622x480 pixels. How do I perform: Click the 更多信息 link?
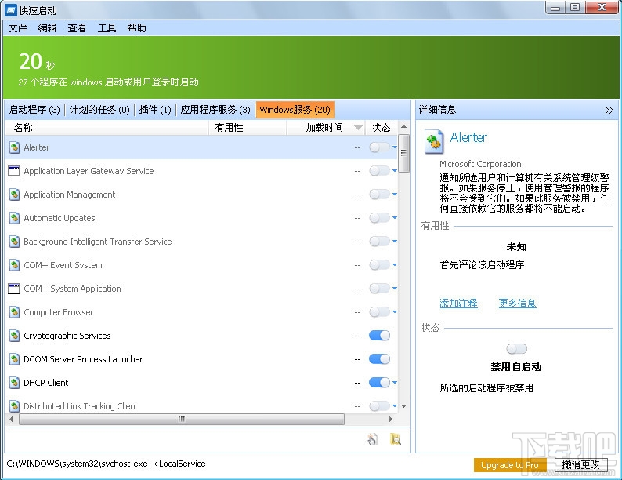[517, 304]
